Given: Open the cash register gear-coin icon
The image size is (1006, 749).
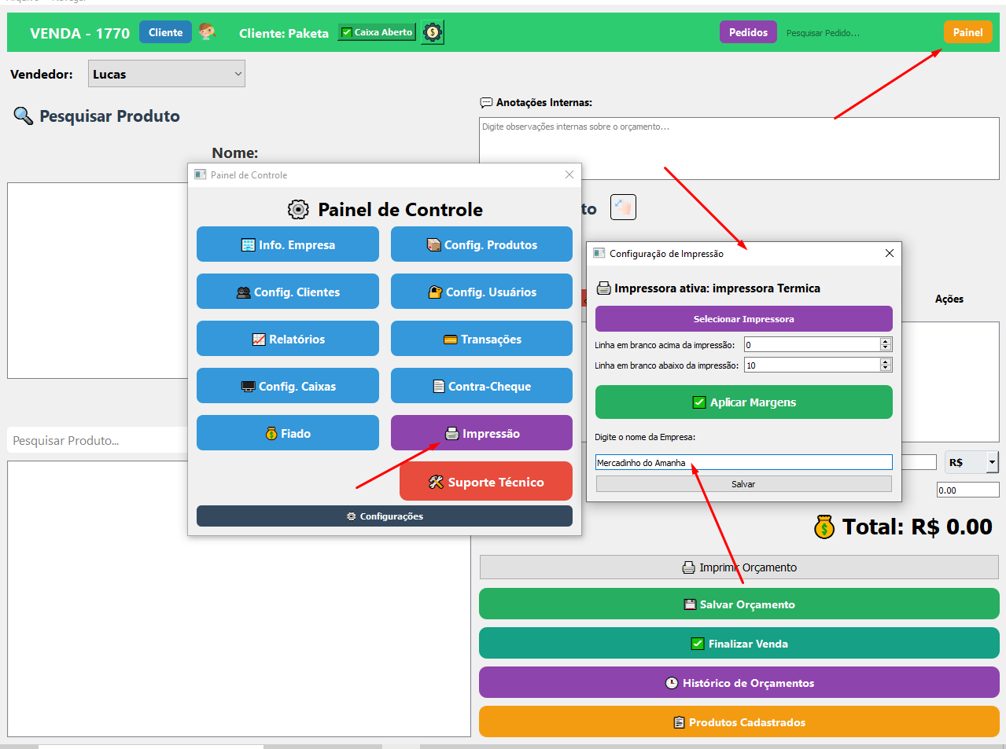Looking at the screenshot, I should pyautogui.click(x=432, y=32).
